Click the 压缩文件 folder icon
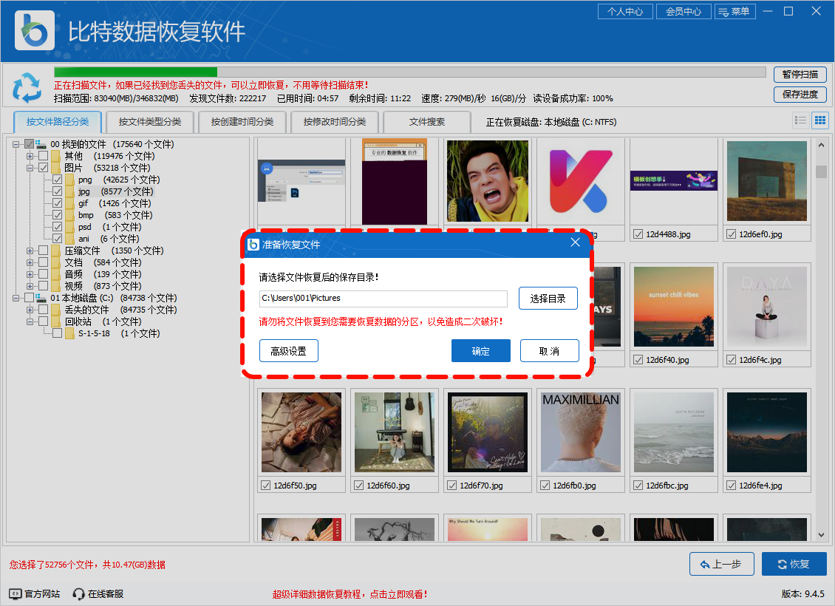The height and width of the screenshot is (606, 835). click(x=56, y=251)
